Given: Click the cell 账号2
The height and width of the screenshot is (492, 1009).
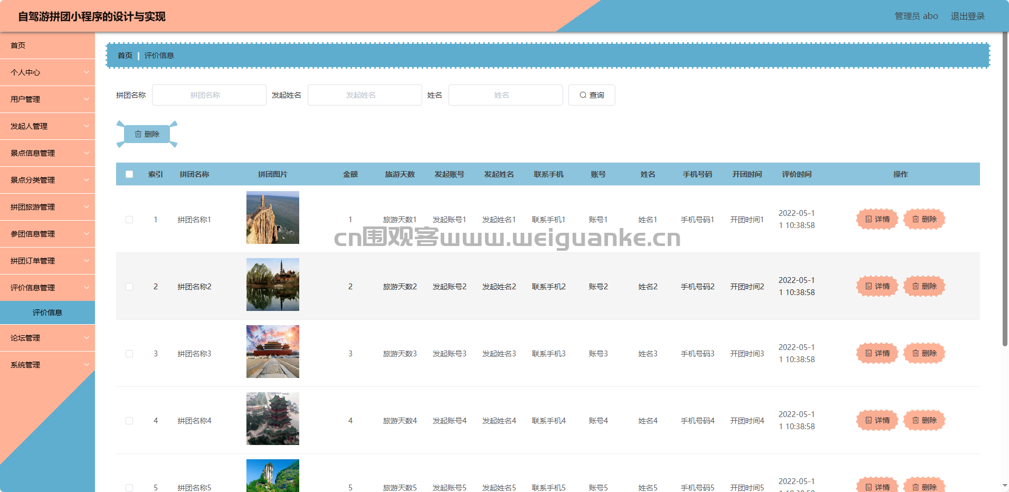Looking at the screenshot, I should [598, 287].
